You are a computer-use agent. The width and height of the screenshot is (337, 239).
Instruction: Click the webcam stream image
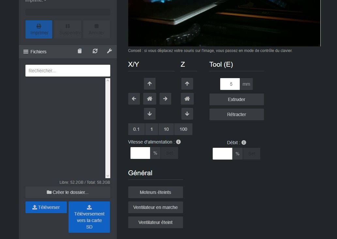coord(224,23)
